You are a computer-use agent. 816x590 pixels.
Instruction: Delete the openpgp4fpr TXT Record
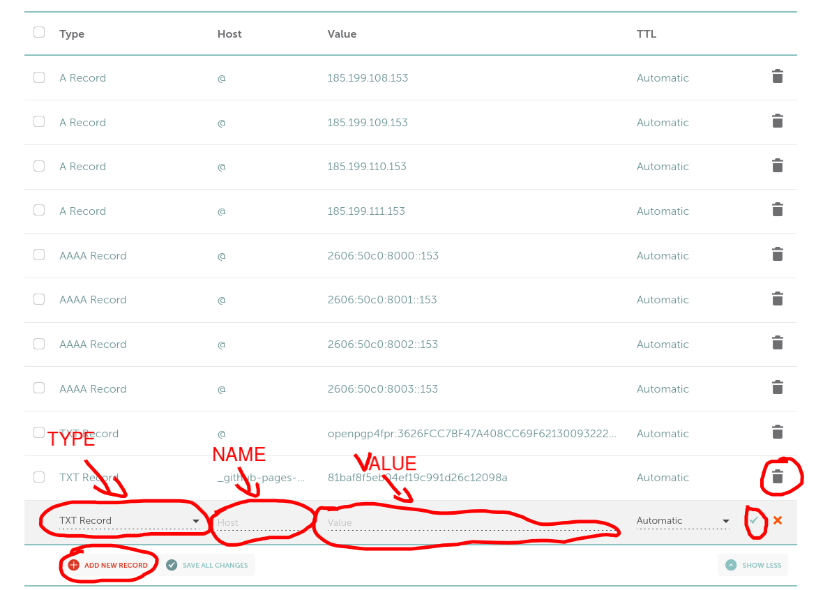pos(777,432)
